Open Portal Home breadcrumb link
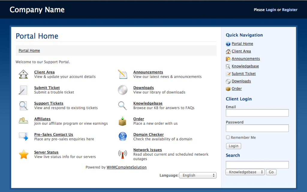The height and width of the screenshot is (192, 307). point(29,51)
